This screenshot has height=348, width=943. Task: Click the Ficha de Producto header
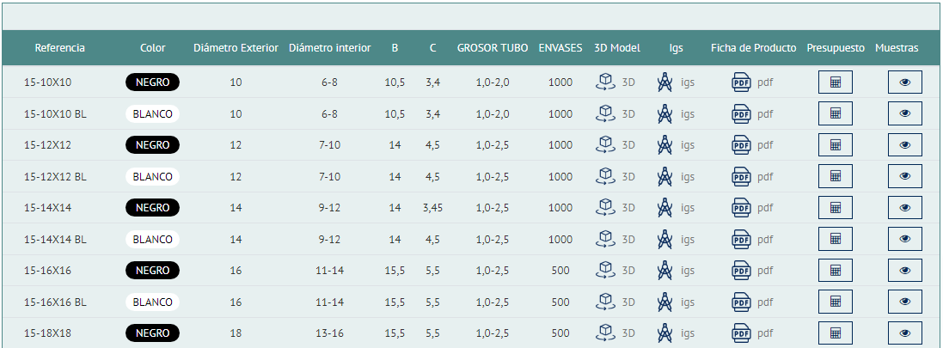pos(753,48)
